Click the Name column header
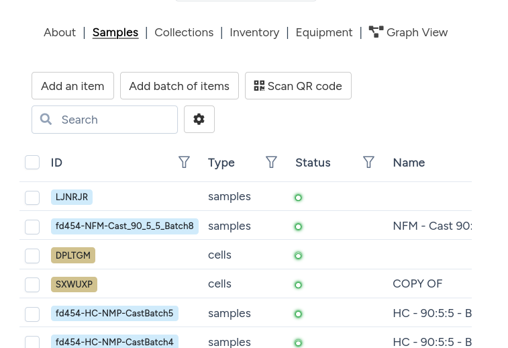This screenshot has height=348, width=508. (409, 163)
